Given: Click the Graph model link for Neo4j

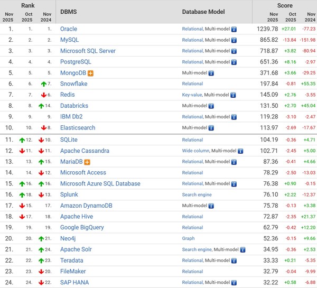Looking at the screenshot, I should tap(189, 239).
